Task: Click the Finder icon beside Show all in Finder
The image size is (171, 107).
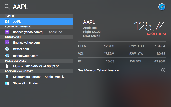Action: 7,83
